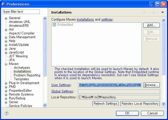Expand the Java preferences node
The image size is (168, 120).
pos(6,49)
